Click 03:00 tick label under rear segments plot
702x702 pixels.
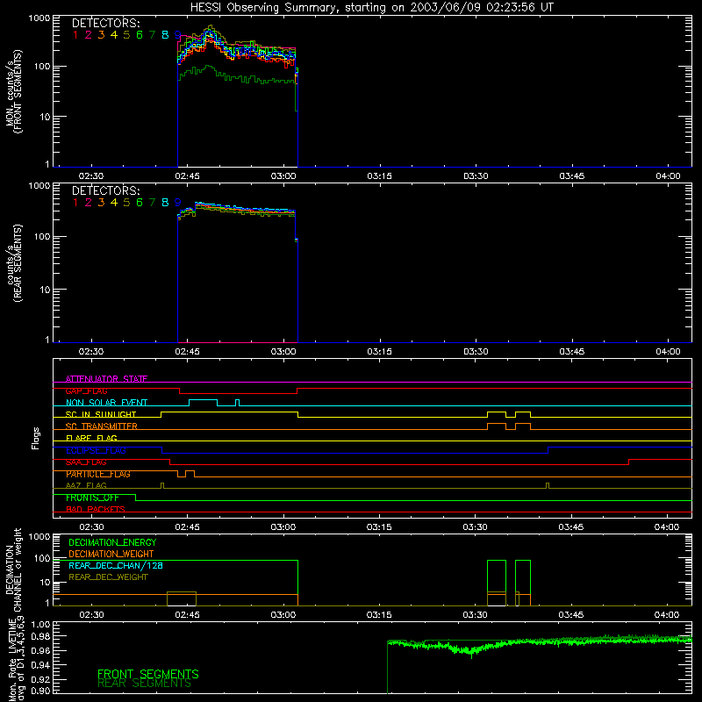click(283, 352)
